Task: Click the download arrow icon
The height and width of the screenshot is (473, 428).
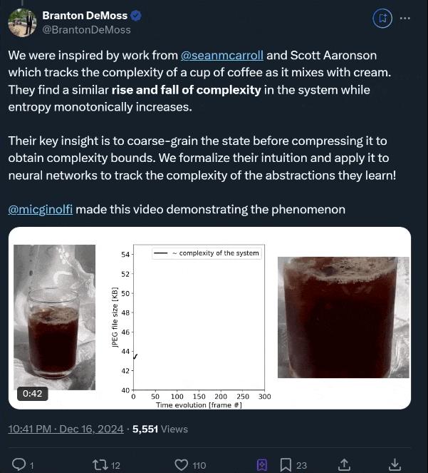Action: (x=395, y=465)
